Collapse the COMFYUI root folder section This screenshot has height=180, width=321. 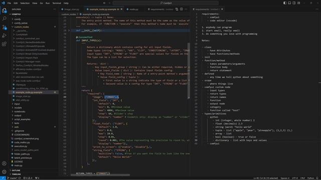tap(16, 14)
